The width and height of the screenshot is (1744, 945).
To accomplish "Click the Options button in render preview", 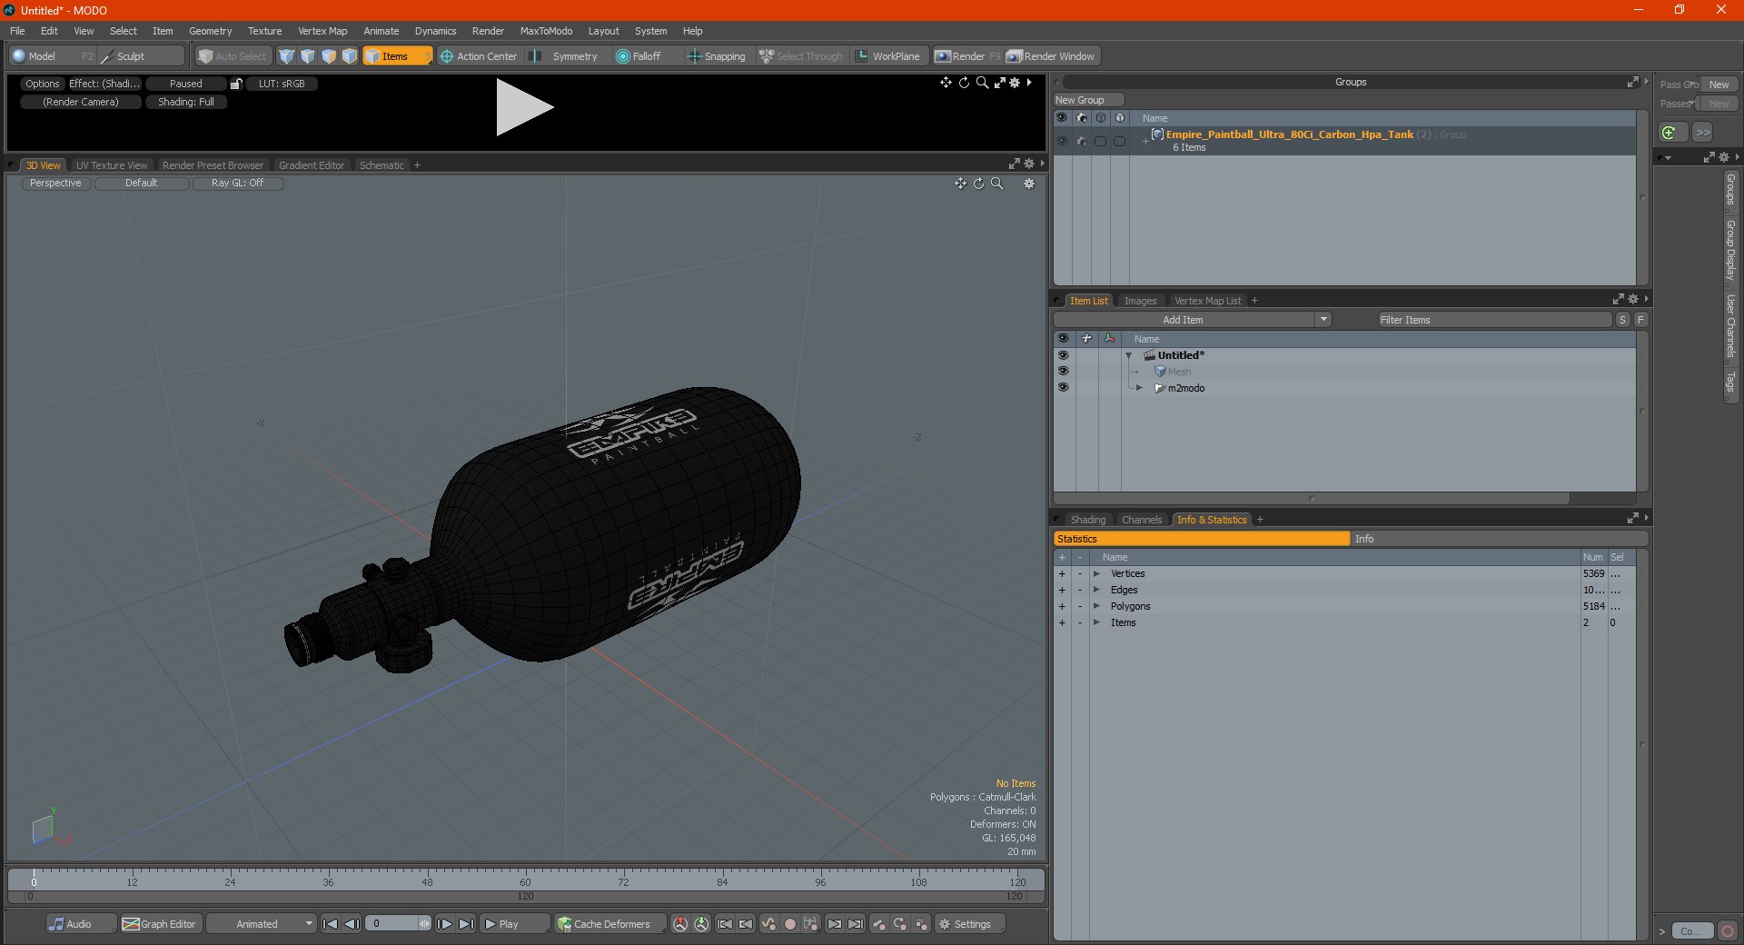I will click(42, 84).
